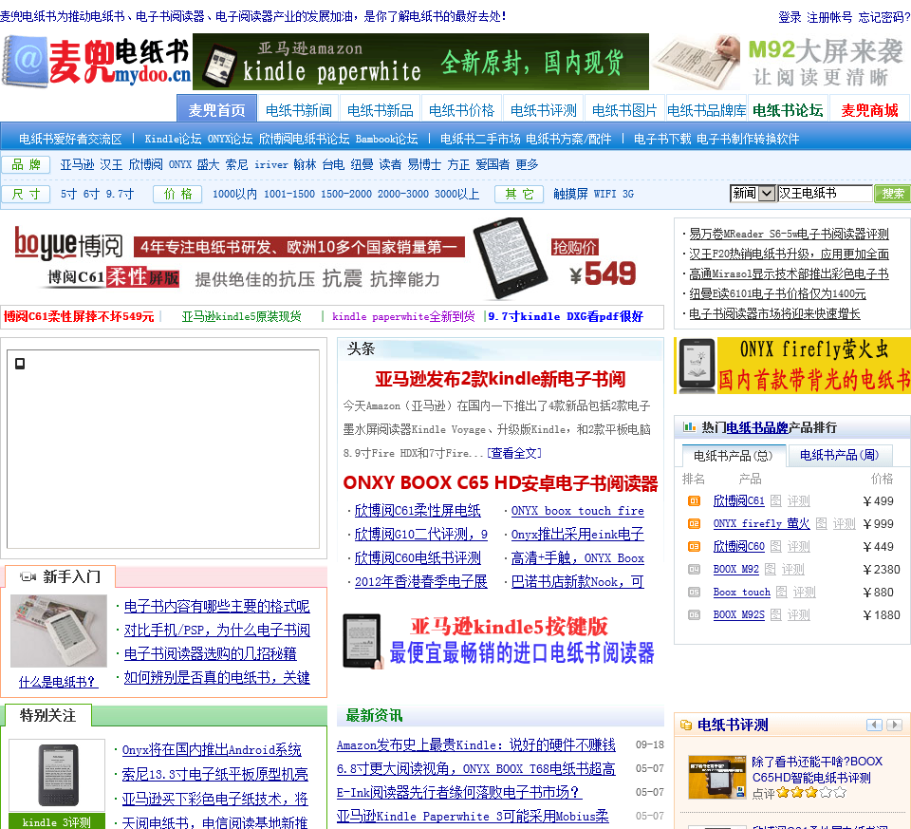
Task: Open 电子书内容有哪些主要的格式呢 link
Action: click(x=216, y=607)
